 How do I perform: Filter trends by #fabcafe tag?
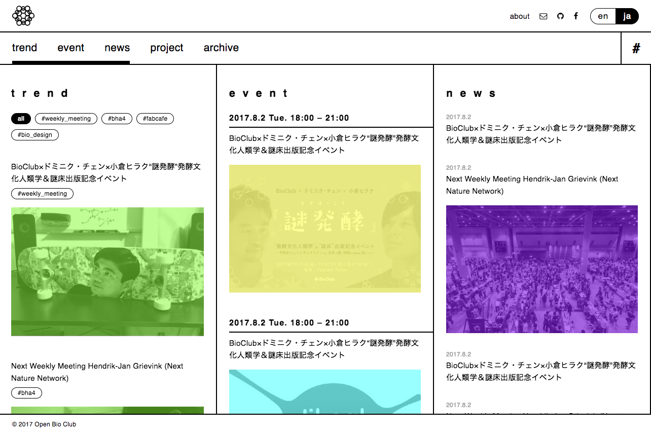click(x=155, y=119)
